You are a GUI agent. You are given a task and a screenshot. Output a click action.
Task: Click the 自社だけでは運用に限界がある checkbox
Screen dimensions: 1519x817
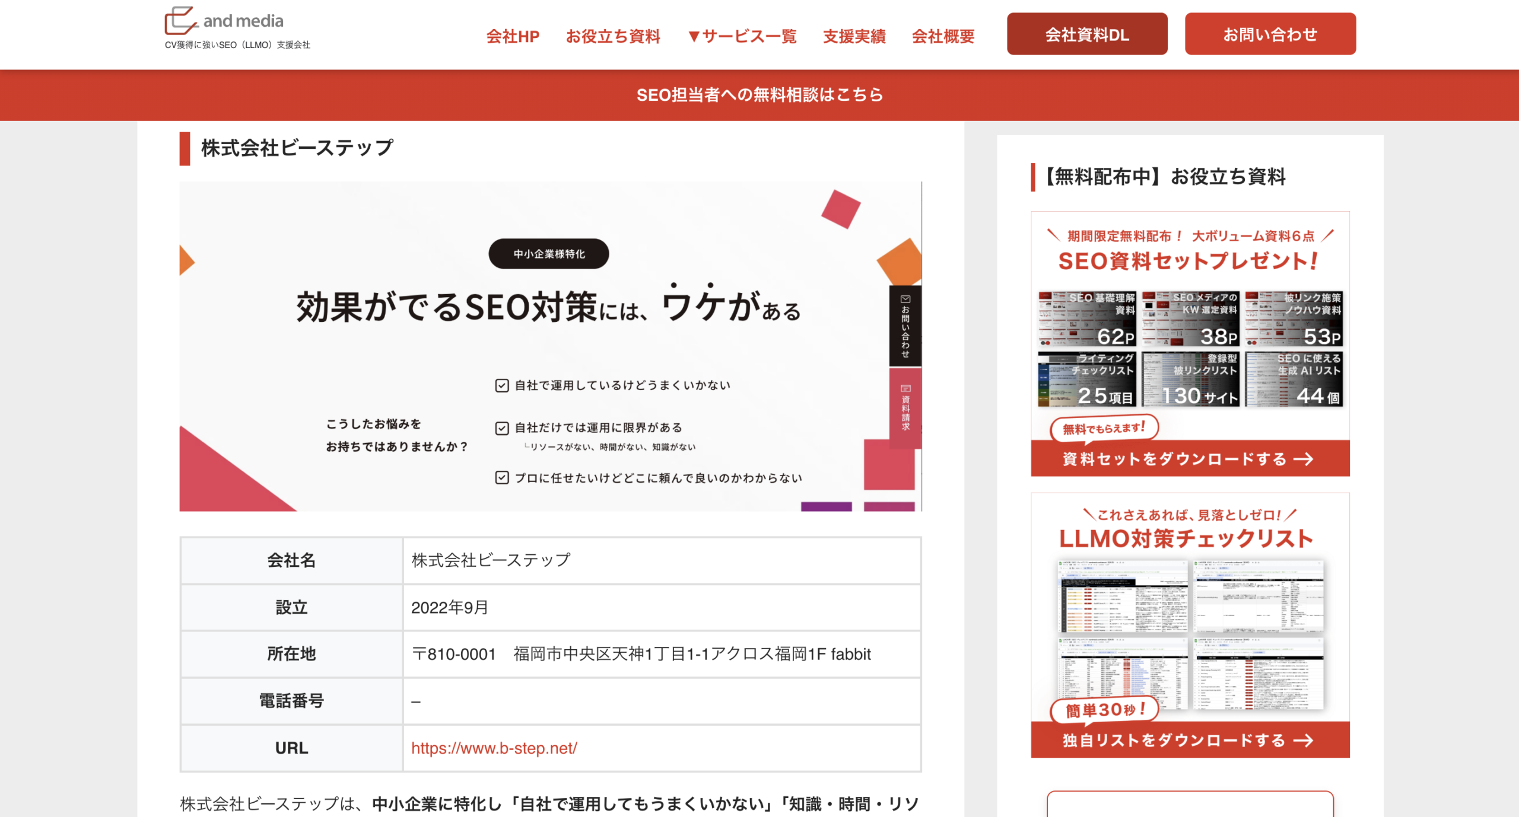(502, 428)
